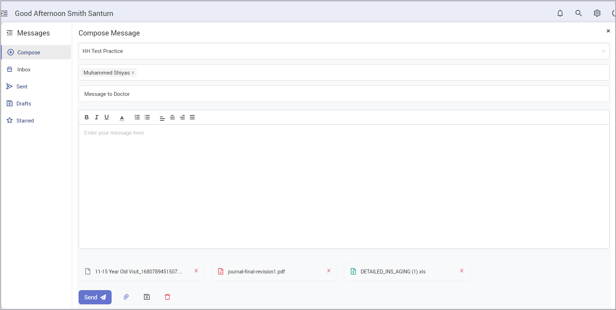Screen dimensions: 616x310
Task: Collapse the Messages sidebar panel
Action: (x=10, y=33)
